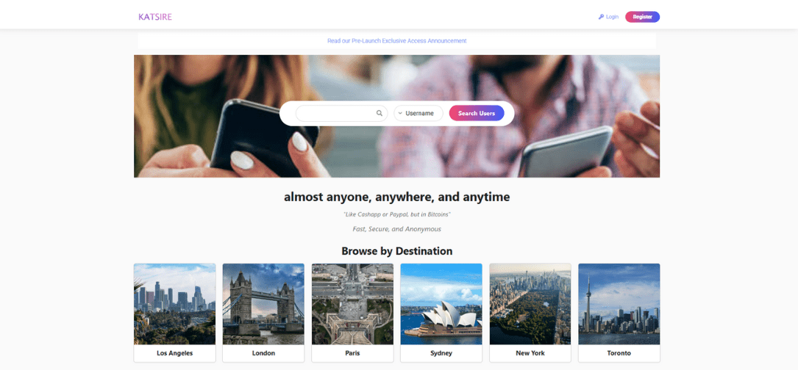Image resolution: width=798 pixels, height=370 pixels.
Task: Choose the Paris aerial photo
Action: pyautogui.click(x=352, y=304)
